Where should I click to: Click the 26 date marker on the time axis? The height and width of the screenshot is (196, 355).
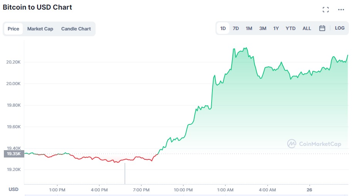tap(308, 189)
